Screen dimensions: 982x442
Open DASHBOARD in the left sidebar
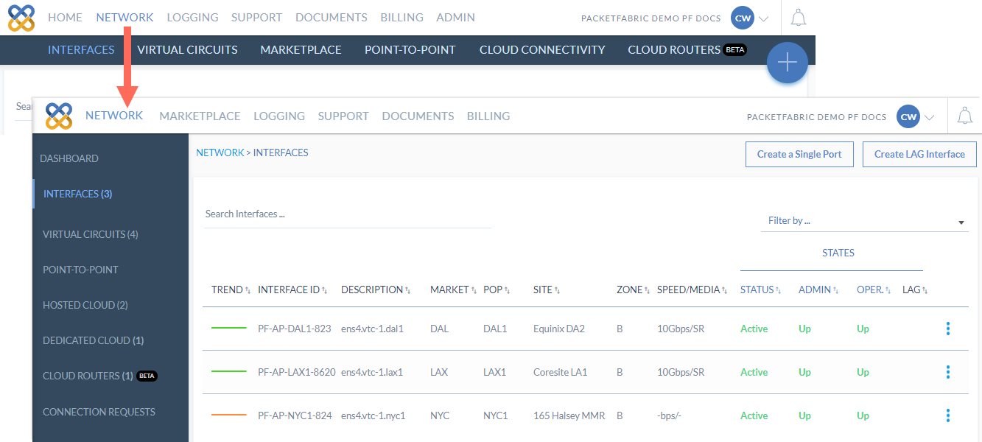coord(69,158)
